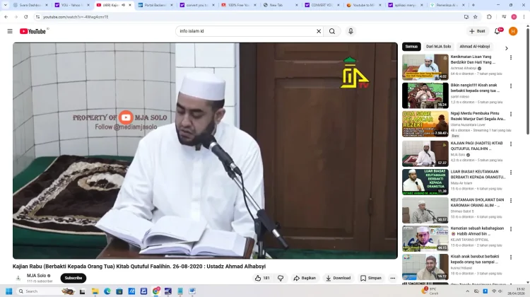Click in the YouTube search field
530x297 pixels.
coord(245,31)
